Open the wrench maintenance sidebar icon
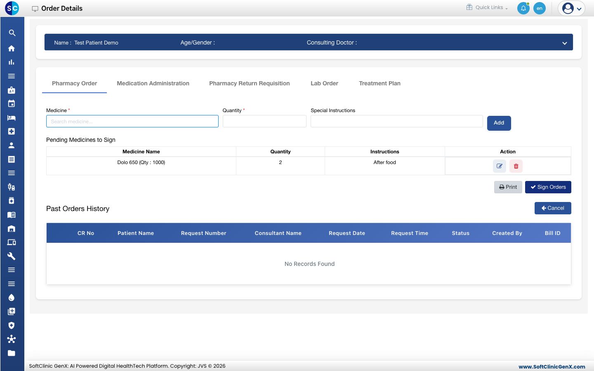This screenshot has width=594, height=371. point(12,256)
